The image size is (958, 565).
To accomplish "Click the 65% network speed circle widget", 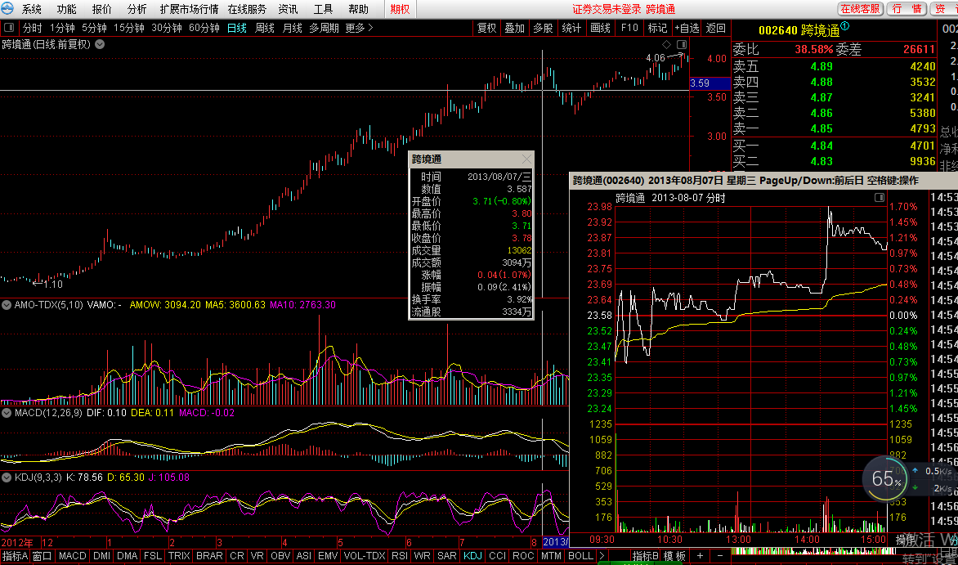I will pyautogui.click(x=884, y=479).
